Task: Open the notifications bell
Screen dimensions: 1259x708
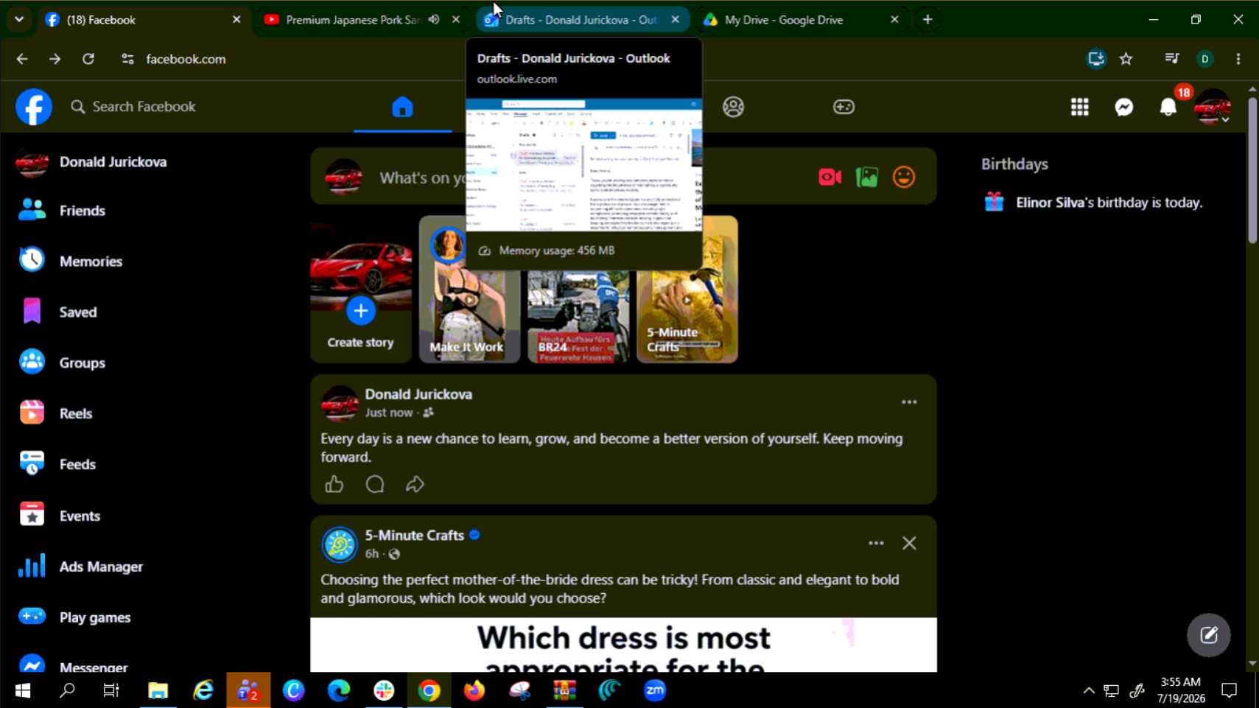Action: click(1168, 107)
